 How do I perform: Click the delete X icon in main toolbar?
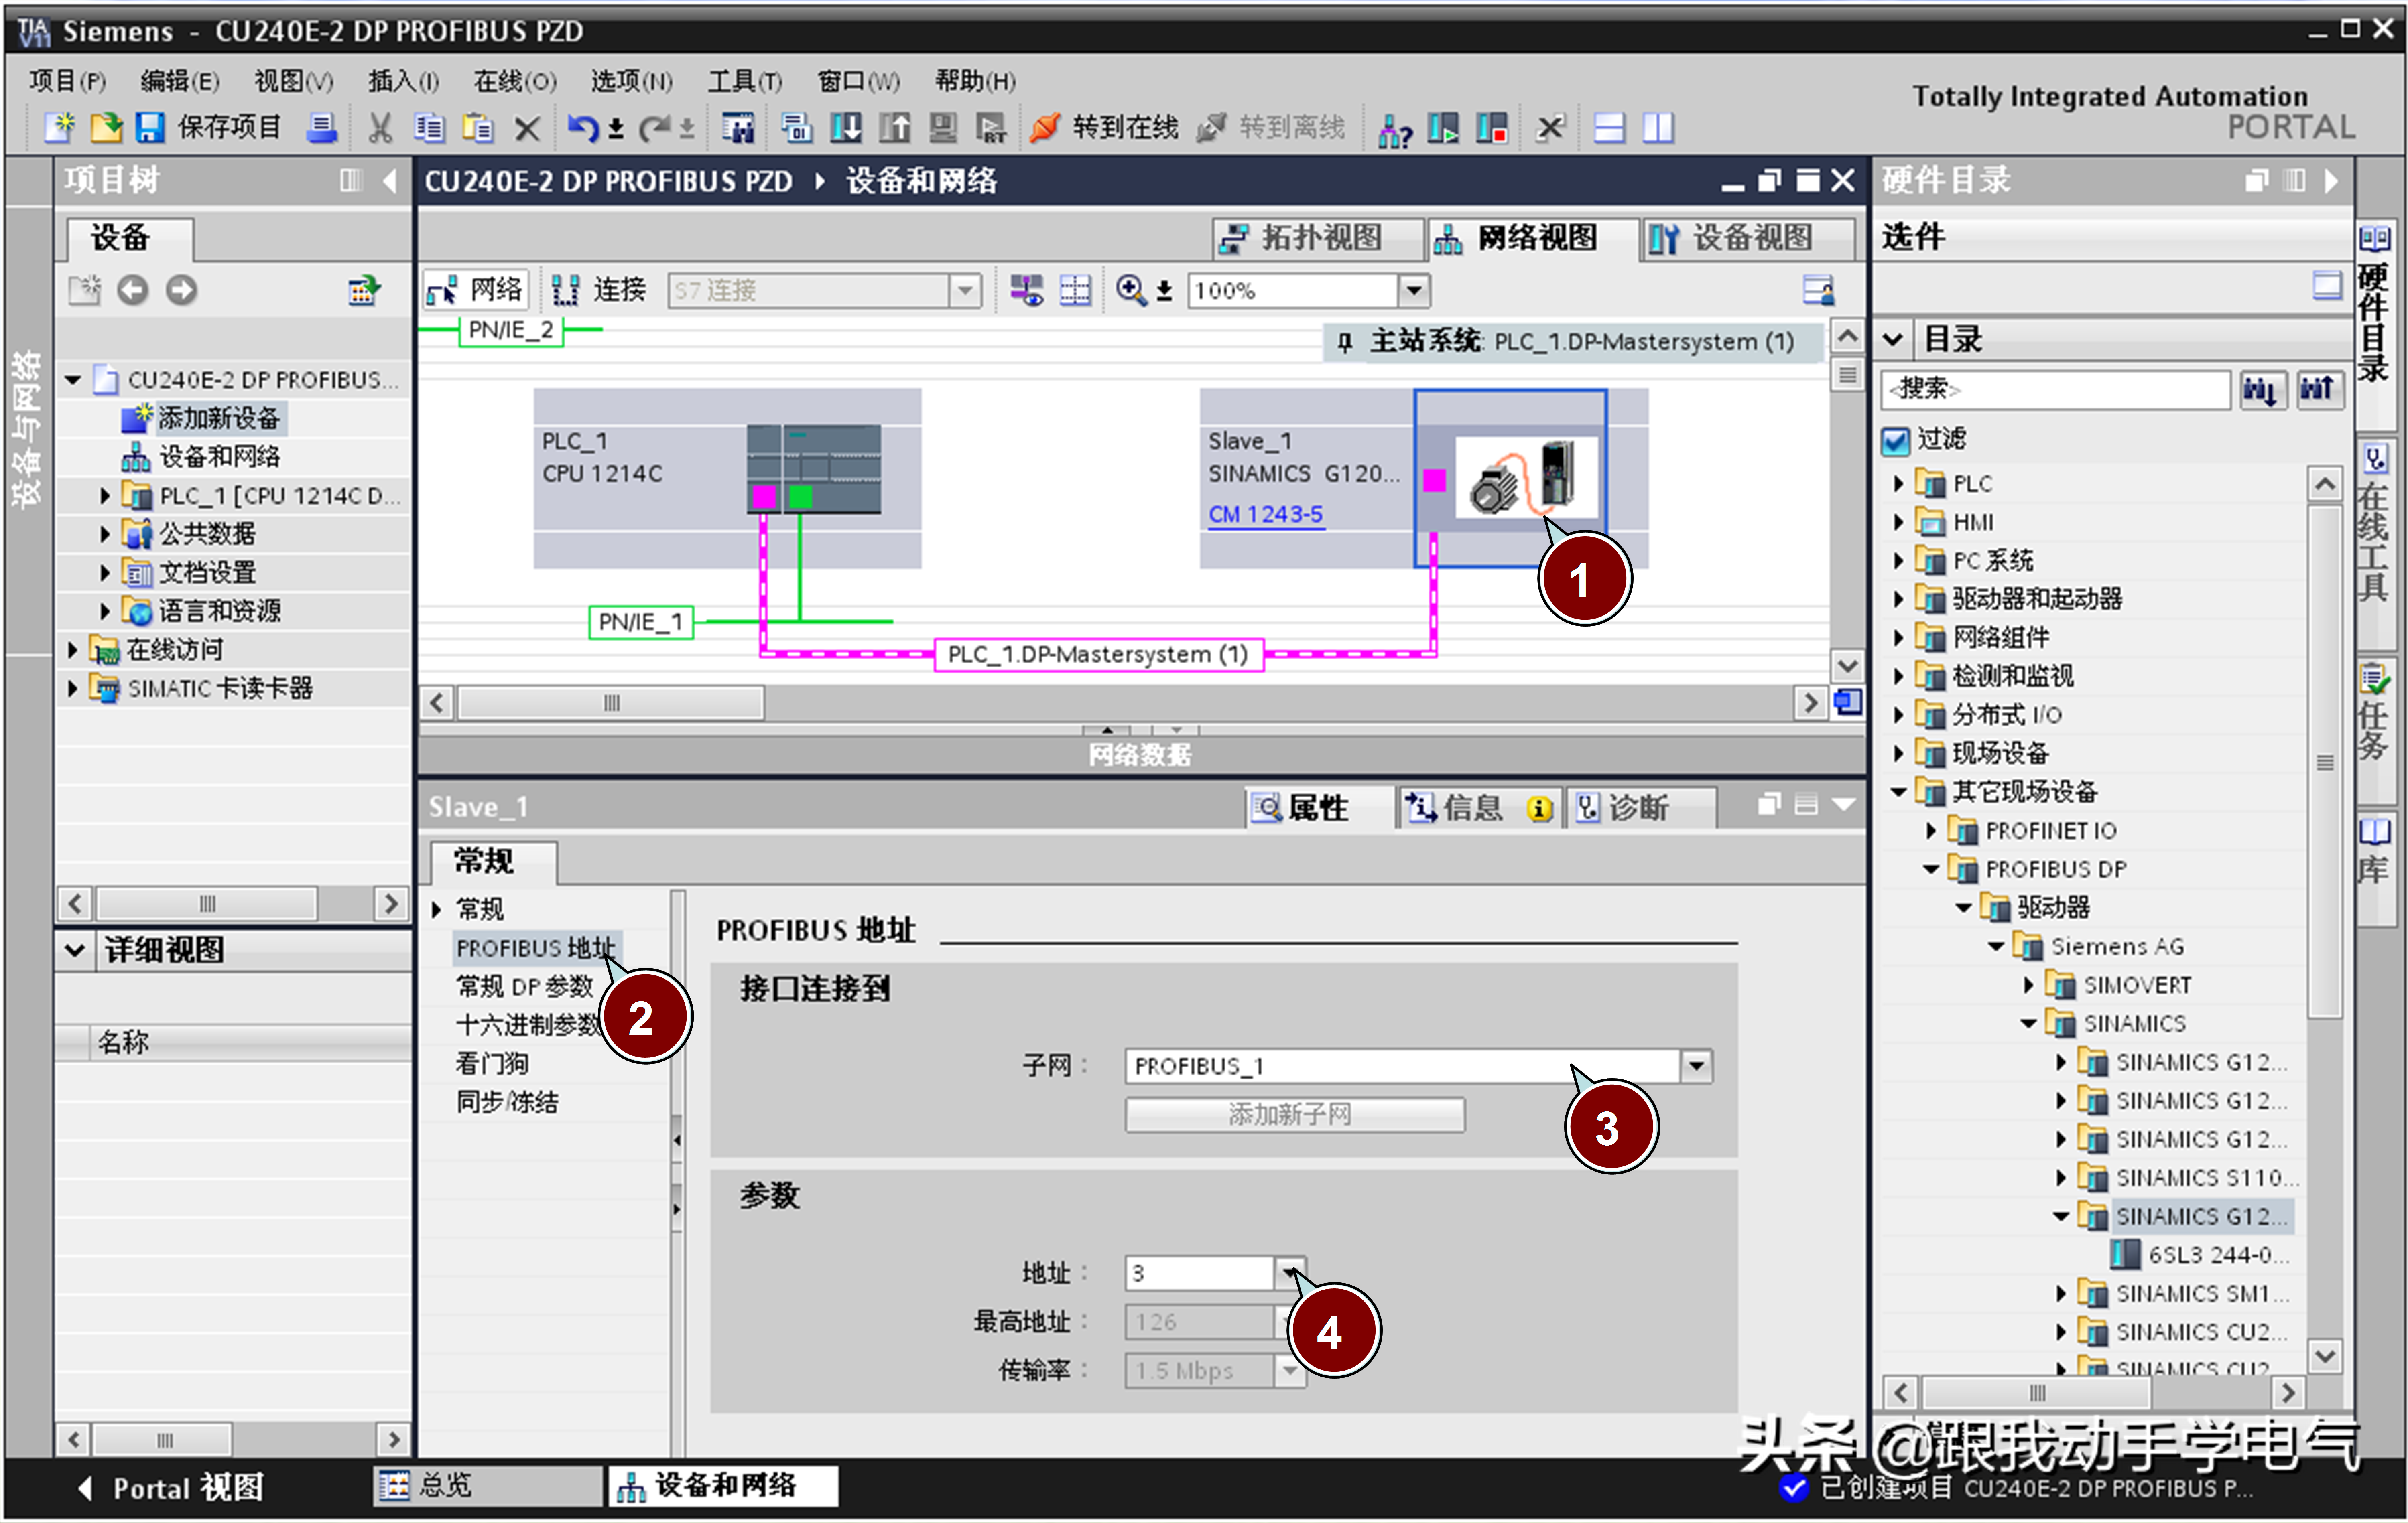coord(527,127)
